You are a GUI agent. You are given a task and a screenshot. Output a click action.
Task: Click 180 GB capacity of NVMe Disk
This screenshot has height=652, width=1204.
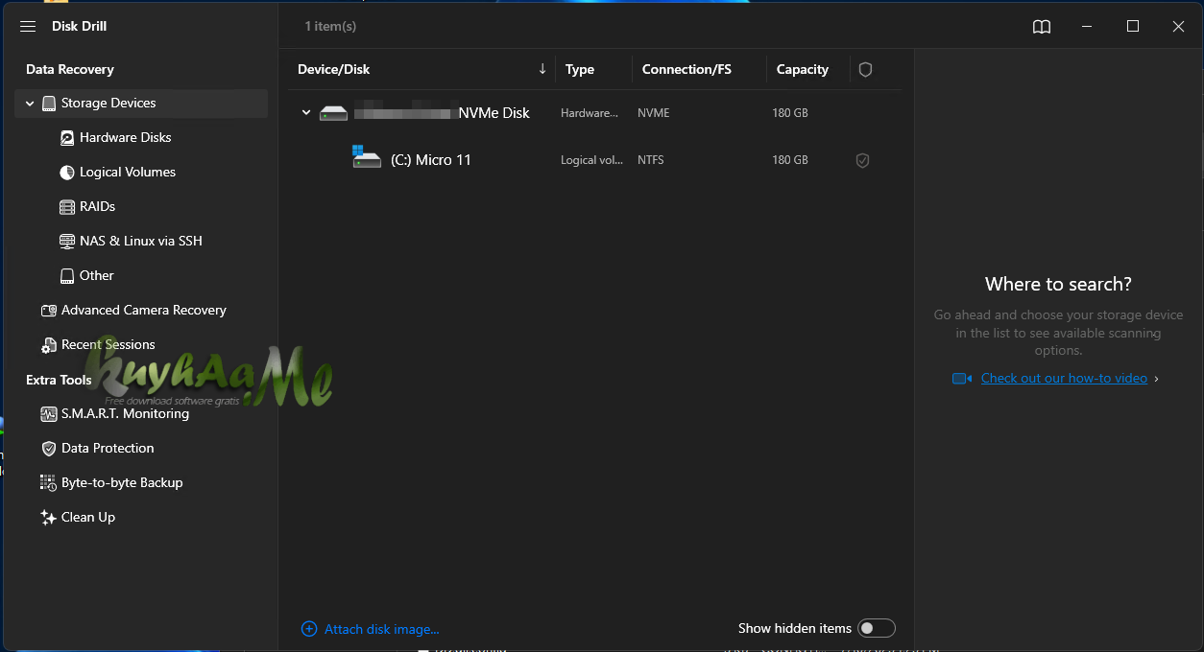(x=790, y=113)
